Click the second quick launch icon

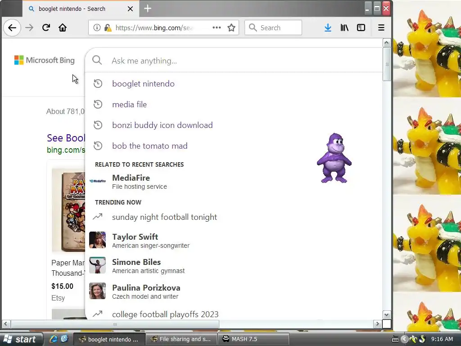coord(64,339)
